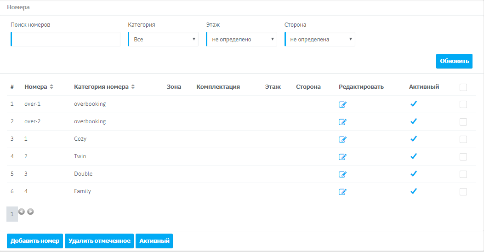The width and height of the screenshot is (484, 252).
Task: Expand the Этаж dropdown
Action: point(242,40)
